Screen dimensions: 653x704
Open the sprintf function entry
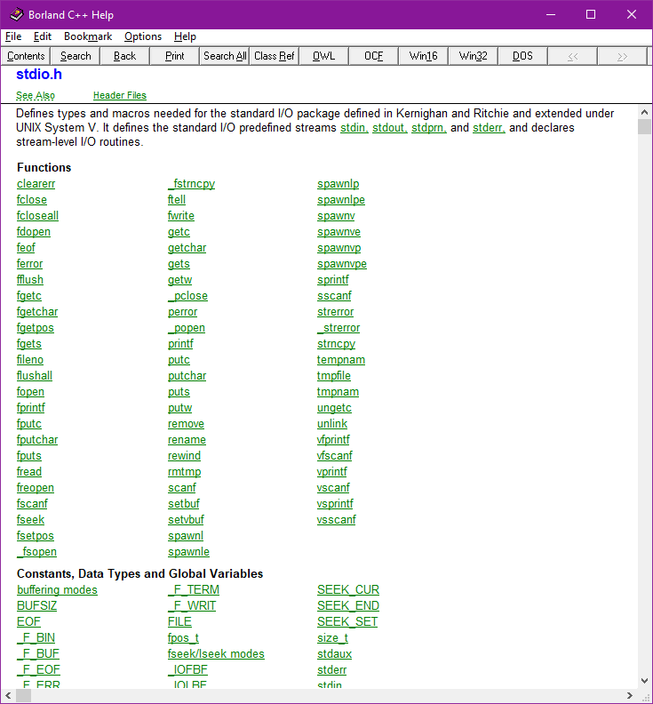tap(333, 280)
